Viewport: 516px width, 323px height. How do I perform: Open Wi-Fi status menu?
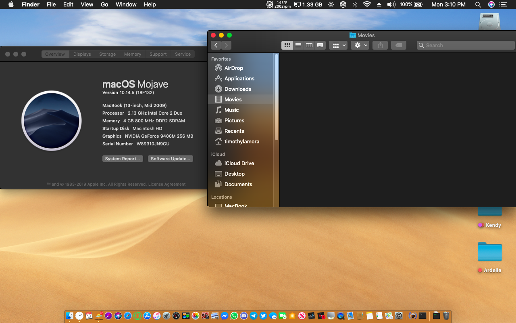click(367, 4)
